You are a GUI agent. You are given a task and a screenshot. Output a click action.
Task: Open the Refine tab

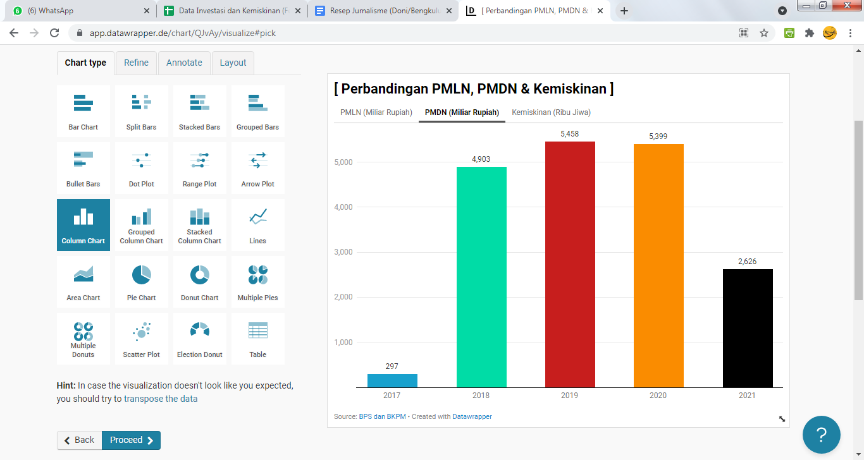tap(136, 63)
